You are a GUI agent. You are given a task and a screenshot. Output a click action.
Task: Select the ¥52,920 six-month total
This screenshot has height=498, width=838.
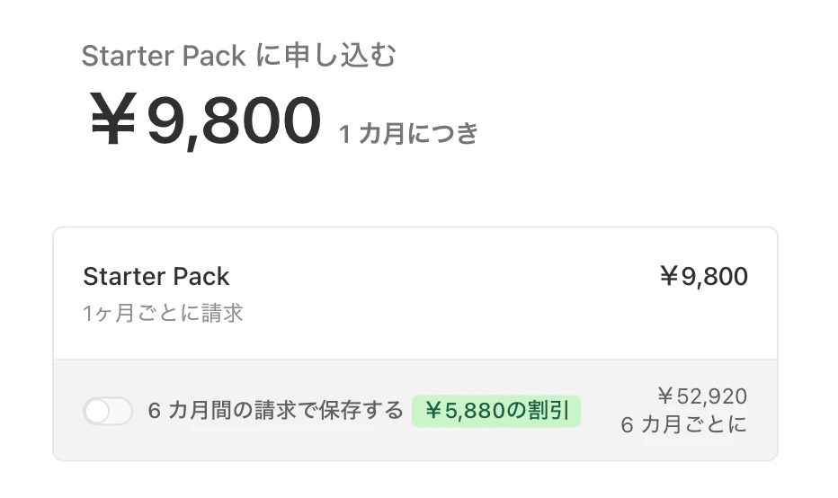pos(702,396)
